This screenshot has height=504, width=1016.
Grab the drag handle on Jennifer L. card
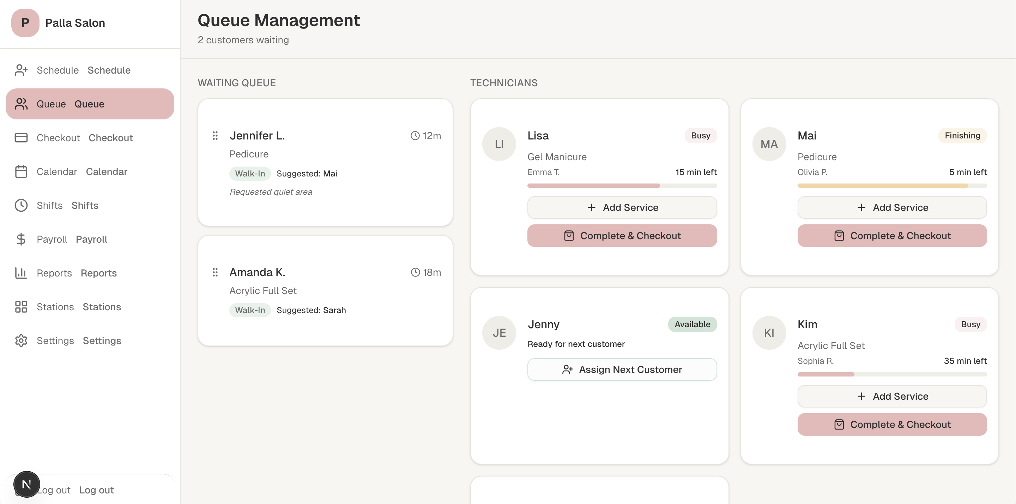(x=215, y=136)
